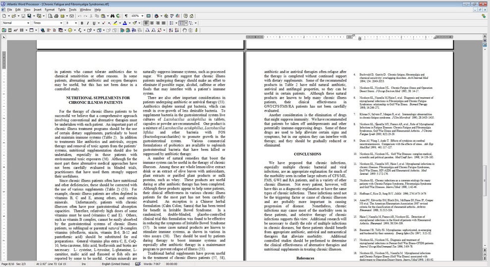Apply Underline formatting button
The width and height of the screenshot is (490, 267).
(x=94, y=23)
